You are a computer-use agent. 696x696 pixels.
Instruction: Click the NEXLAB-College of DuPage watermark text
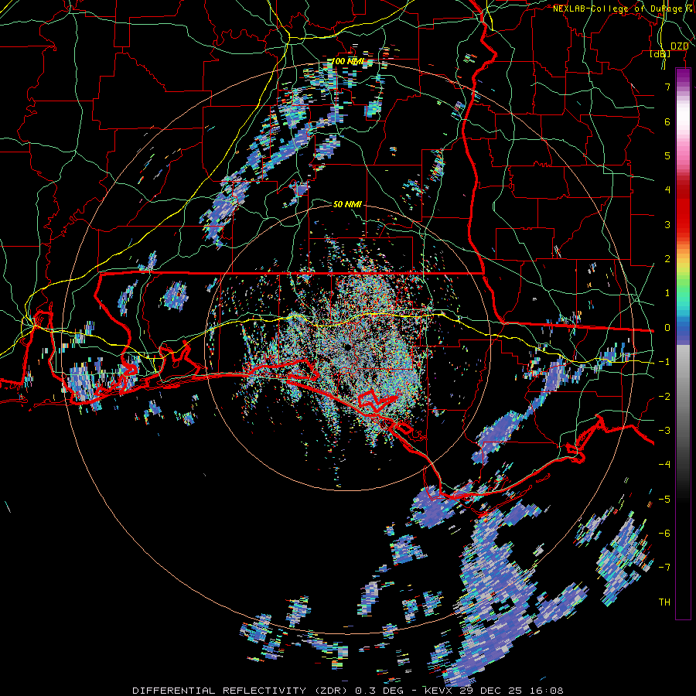pyautogui.click(x=623, y=9)
